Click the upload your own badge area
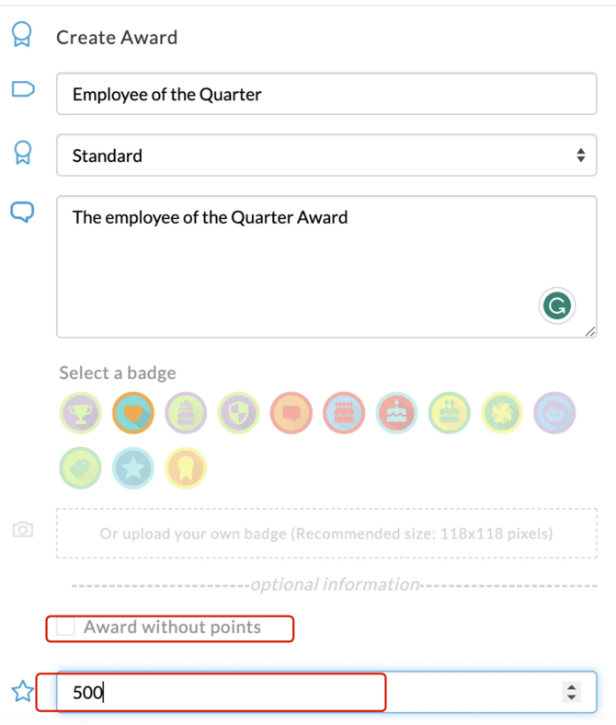The height and width of the screenshot is (725, 616). (326, 534)
